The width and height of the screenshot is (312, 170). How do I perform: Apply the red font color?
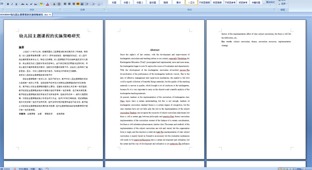point(47,4)
